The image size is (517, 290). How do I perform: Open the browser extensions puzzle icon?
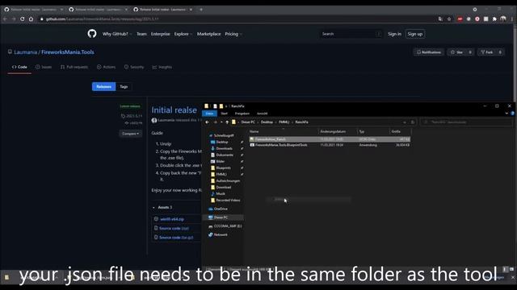494,19
